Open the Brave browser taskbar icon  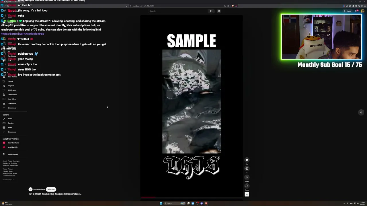(206, 203)
